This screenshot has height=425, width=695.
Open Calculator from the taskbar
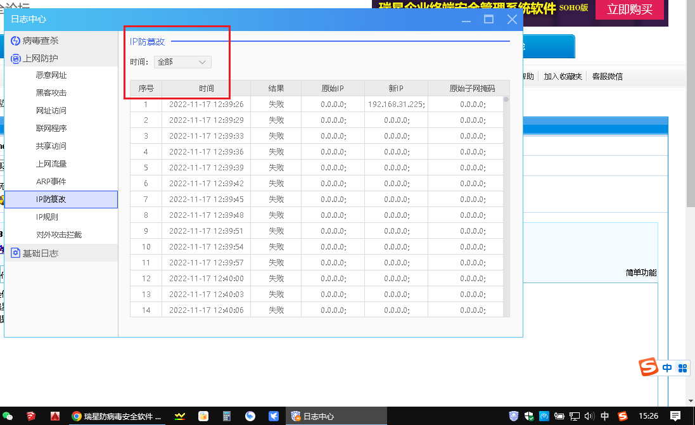pyautogui.click(x=227, y=416)
